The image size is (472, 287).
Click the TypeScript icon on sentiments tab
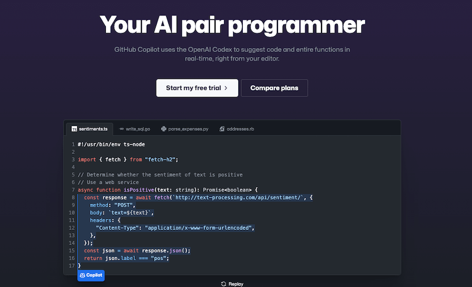point(74,129)
